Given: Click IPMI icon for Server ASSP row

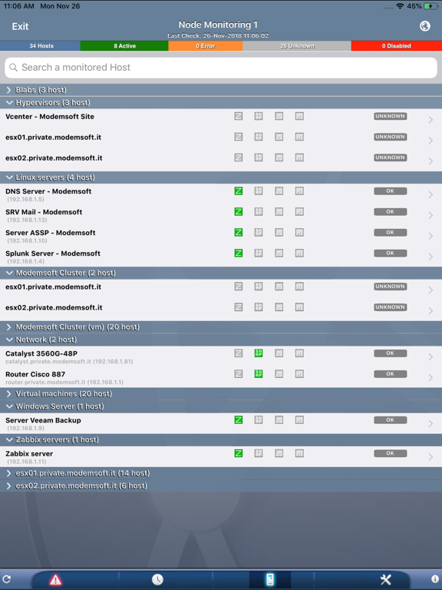Looking at the screenshot, I should [299, 233].
